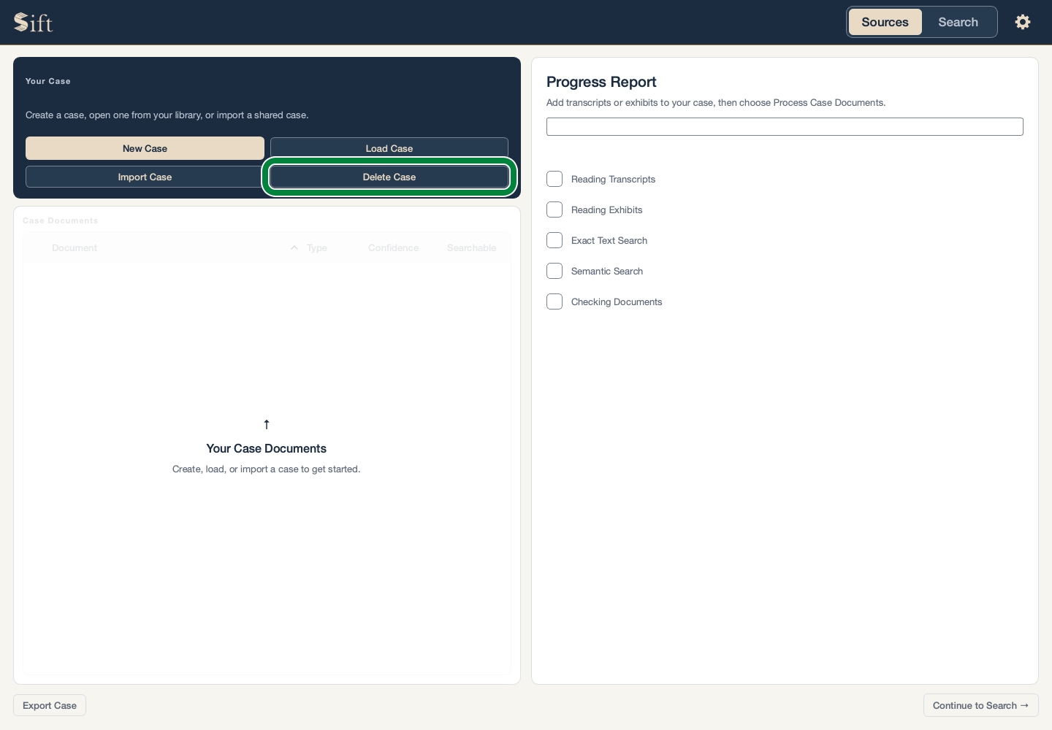Click the Searchable column header
1052x730 pixels.
click(x=471, y=248)
